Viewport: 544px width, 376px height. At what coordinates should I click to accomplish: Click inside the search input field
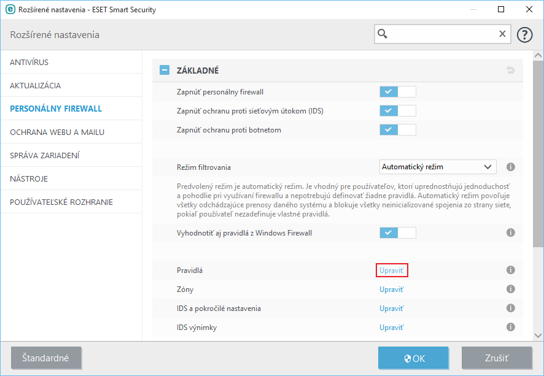tap(442, 34)
